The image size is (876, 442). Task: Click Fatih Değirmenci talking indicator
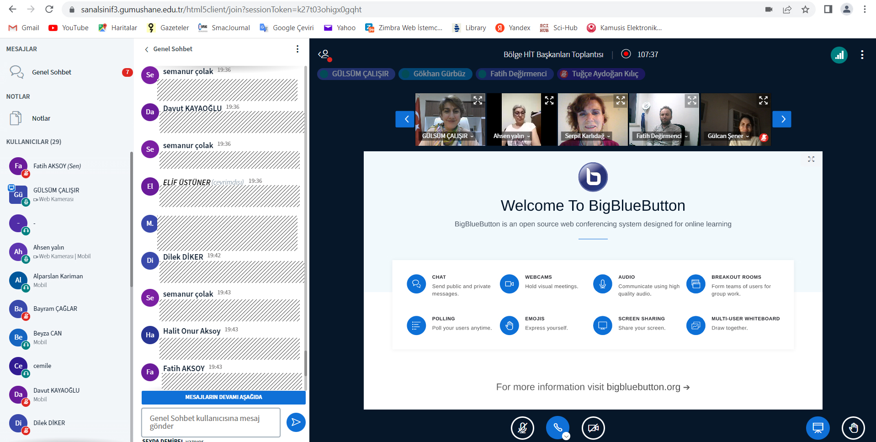pos(515,74)
